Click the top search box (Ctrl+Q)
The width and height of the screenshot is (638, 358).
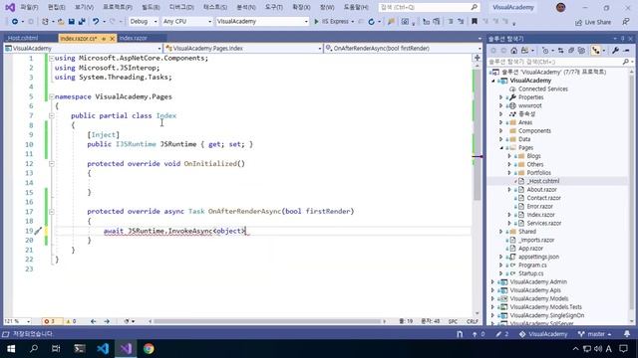point(429,7)
